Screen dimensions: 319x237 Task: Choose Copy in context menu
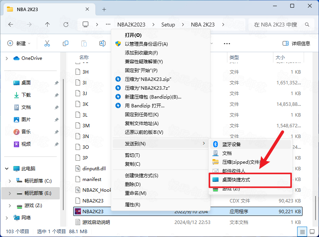point(161,164)
